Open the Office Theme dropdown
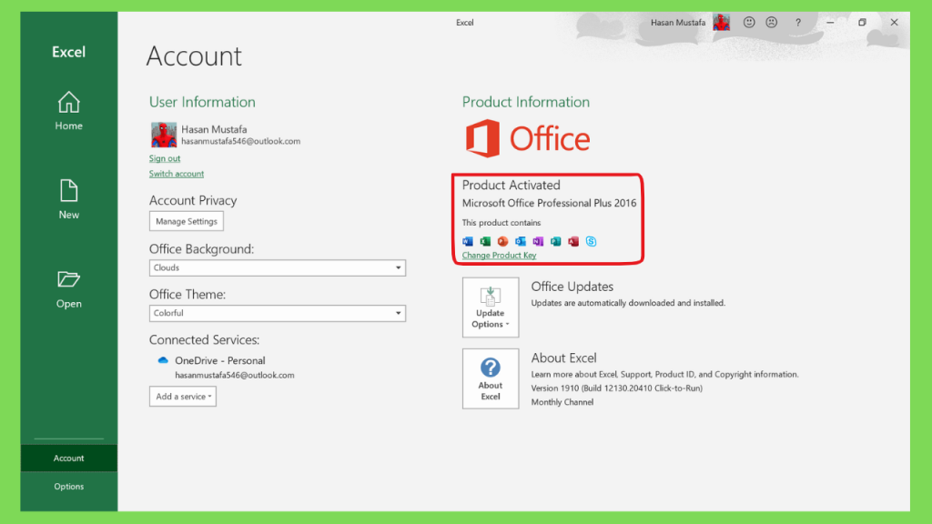Image resolution: width=932 pixels, height=524 pixels. tap(277, 313)
